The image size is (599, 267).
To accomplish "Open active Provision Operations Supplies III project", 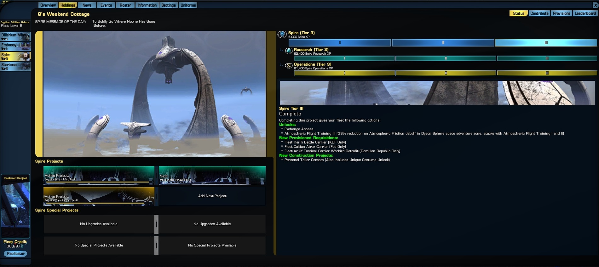I will point(99,196).
